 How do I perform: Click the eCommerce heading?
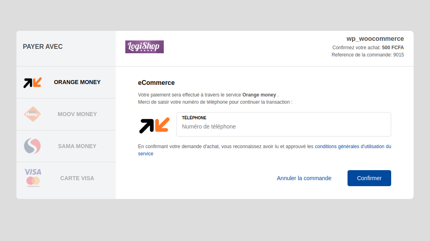tap(156, 82)
